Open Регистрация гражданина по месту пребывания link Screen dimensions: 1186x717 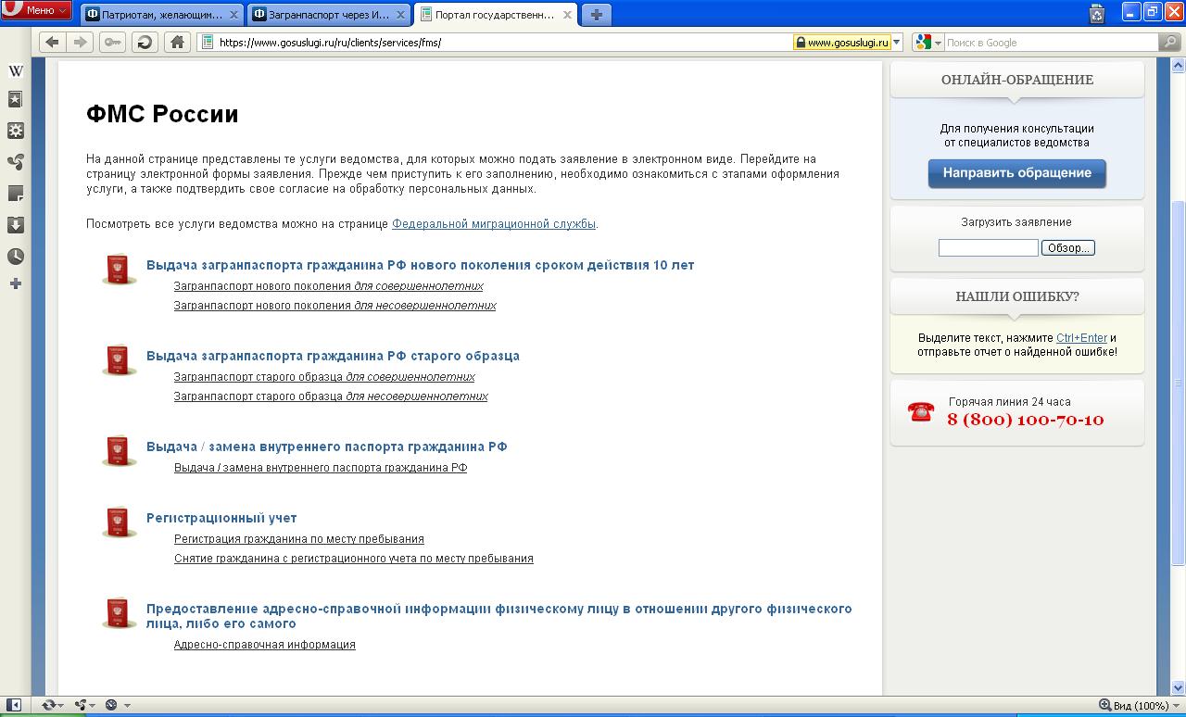[x=298, y=539]
